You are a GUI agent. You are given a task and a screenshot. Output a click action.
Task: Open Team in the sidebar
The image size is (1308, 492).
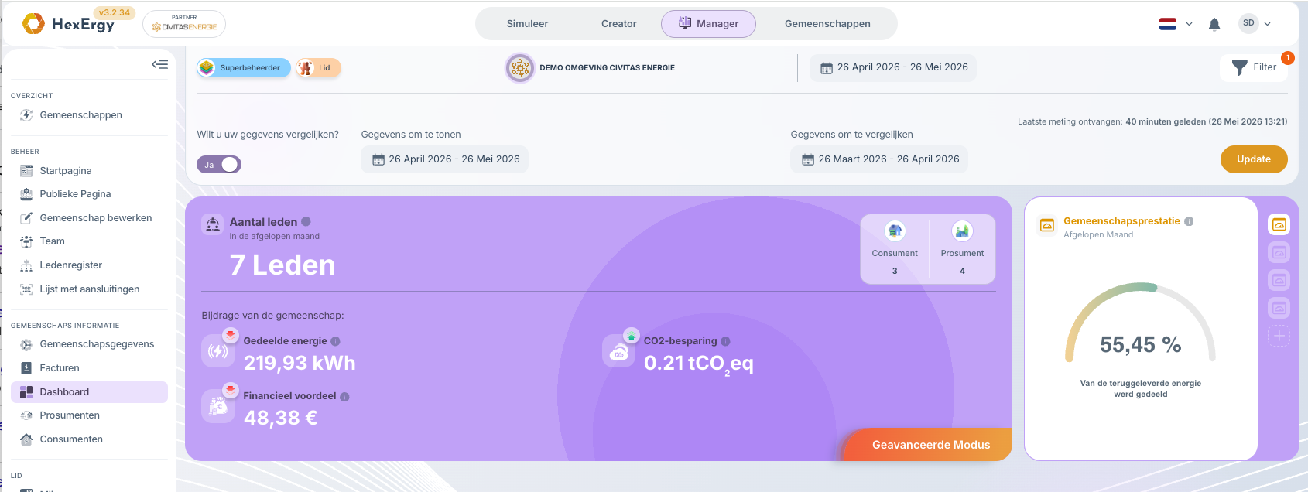[x=89, y=241]
